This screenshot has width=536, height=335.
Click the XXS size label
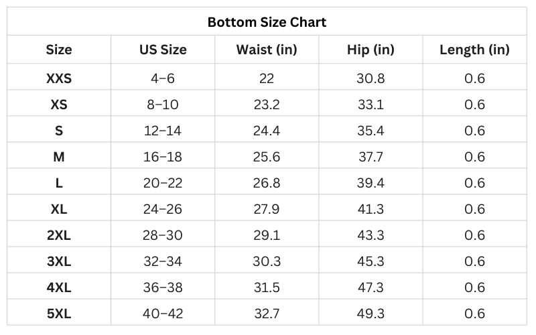click(59, 78)
